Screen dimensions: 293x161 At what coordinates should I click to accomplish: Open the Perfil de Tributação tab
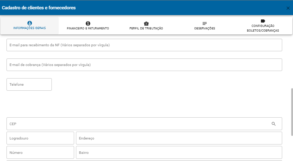tap(146, 26)
